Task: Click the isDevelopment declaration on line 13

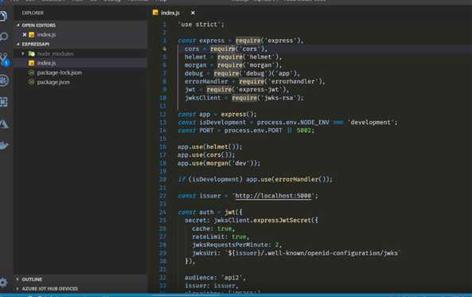Action: click(x=288, y=123)
